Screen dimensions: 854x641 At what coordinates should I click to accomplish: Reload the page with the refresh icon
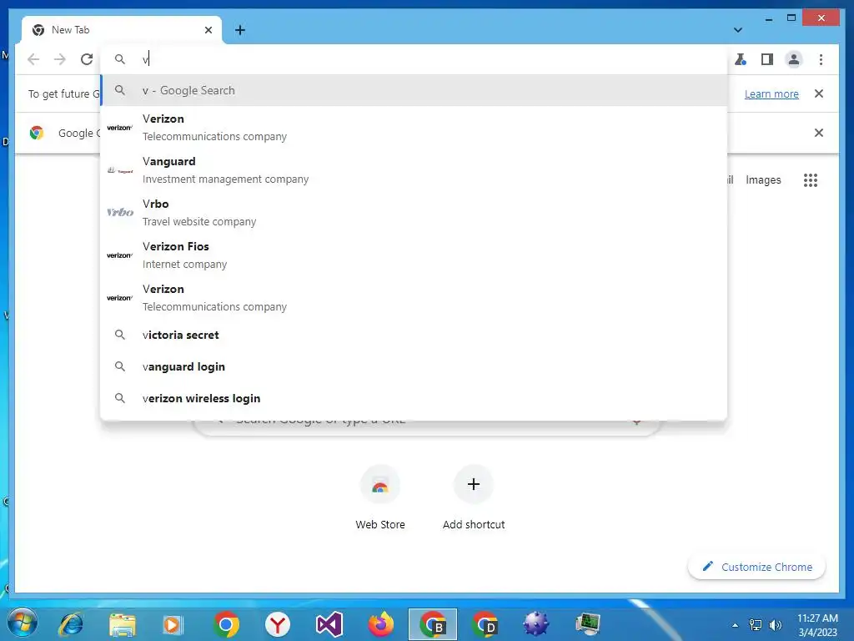(x=87, y=59)
